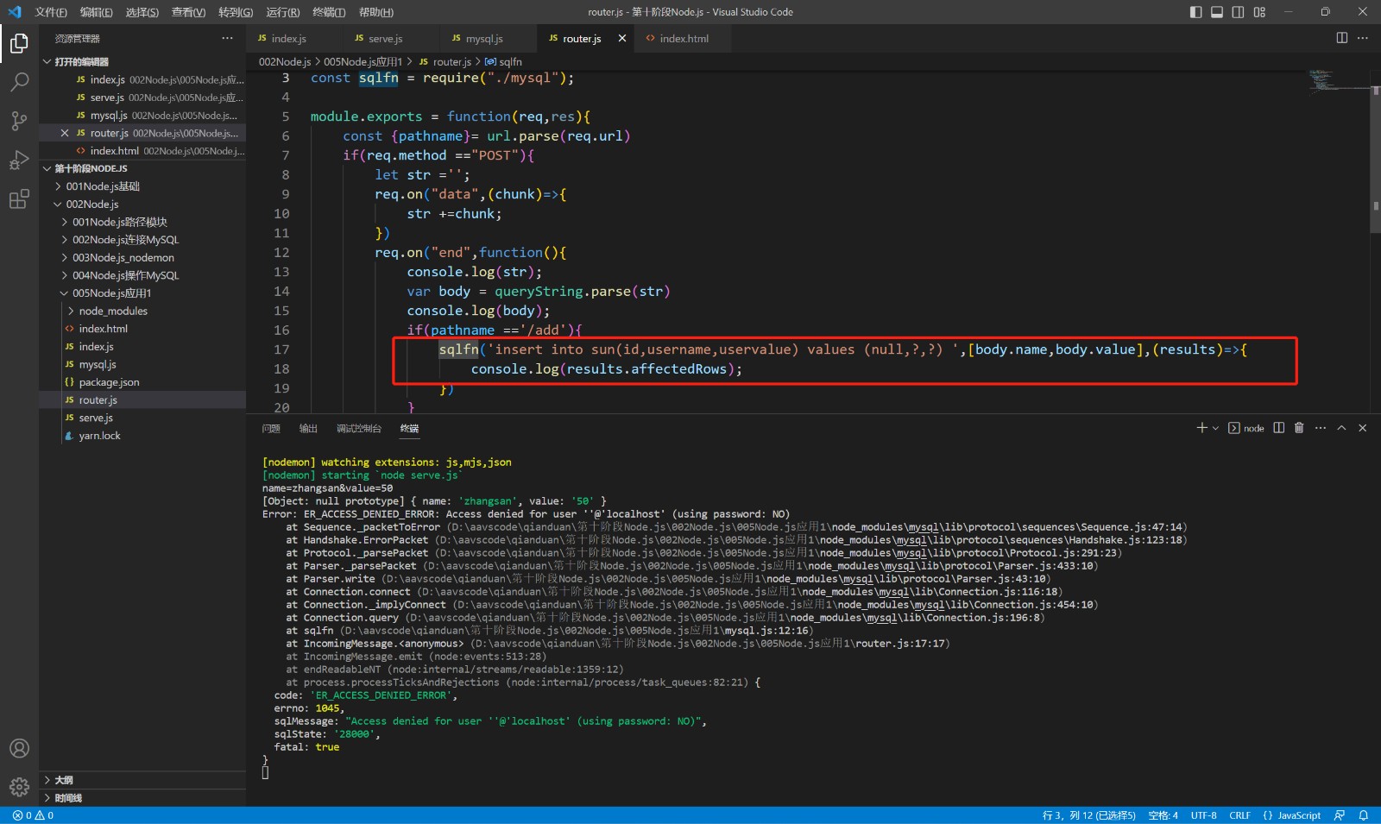The image size is (1381, 824).
Task: Open the 终端(T) menu
Action: [x=329, y=12]
